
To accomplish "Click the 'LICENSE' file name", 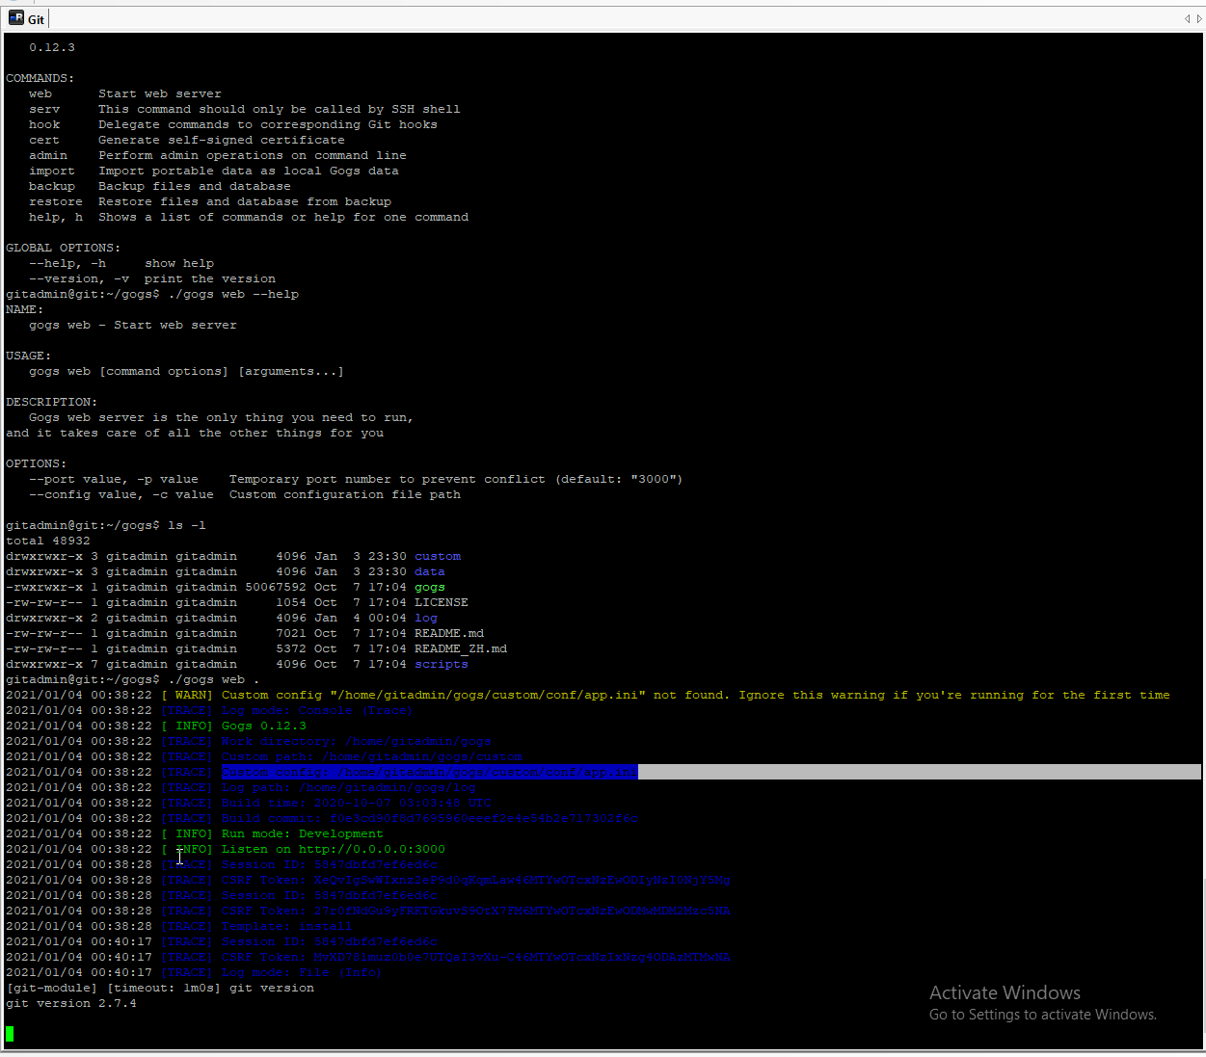I will 442,602.
